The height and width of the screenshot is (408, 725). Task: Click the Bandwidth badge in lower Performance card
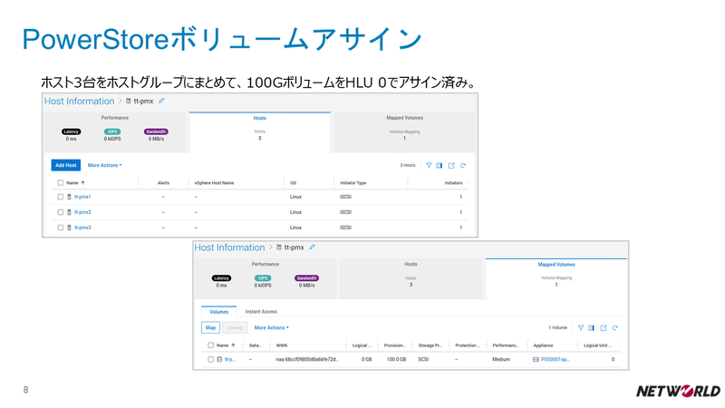click(306, 278)
